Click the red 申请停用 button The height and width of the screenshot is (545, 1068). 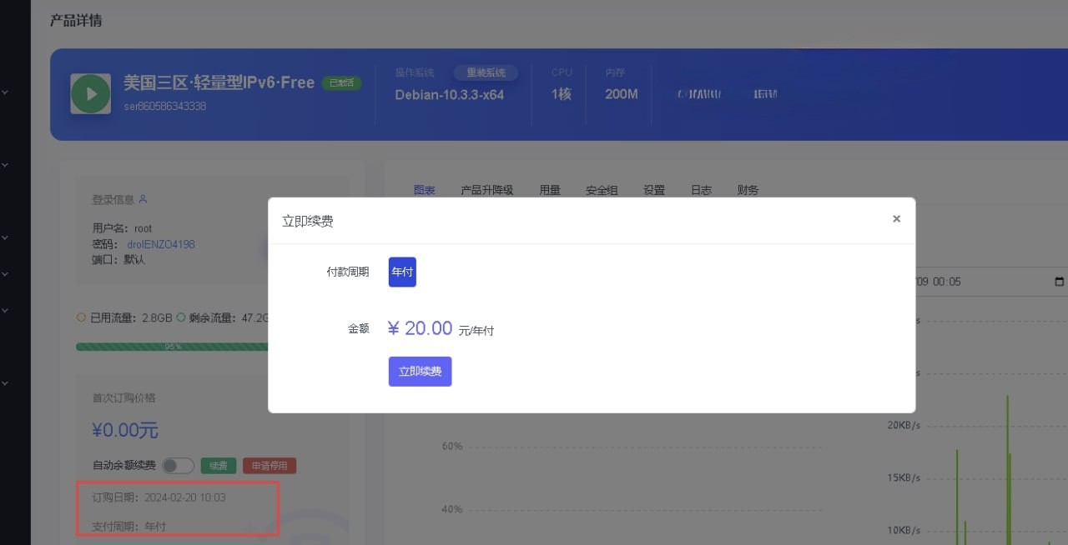click(x=270, y=466)
